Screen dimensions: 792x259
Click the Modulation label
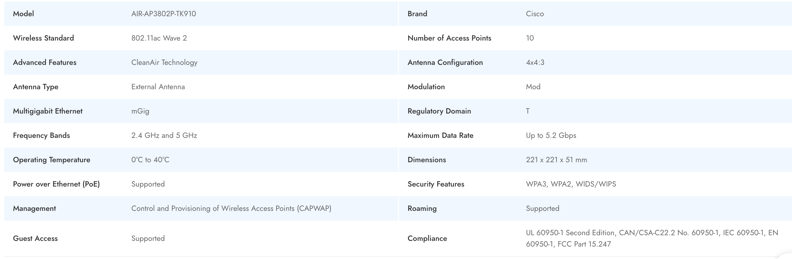click(426, 87)
